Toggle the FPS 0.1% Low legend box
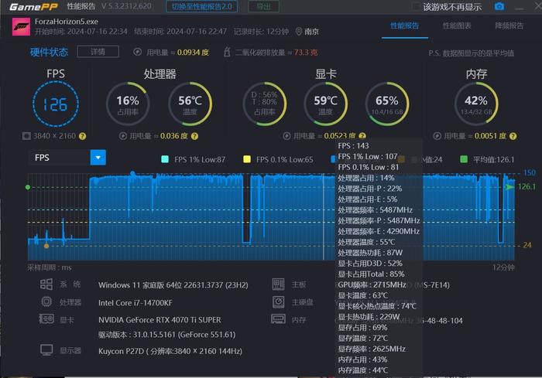Image resolution: width=542 pixels, height=378 pixels. point(247,159)
